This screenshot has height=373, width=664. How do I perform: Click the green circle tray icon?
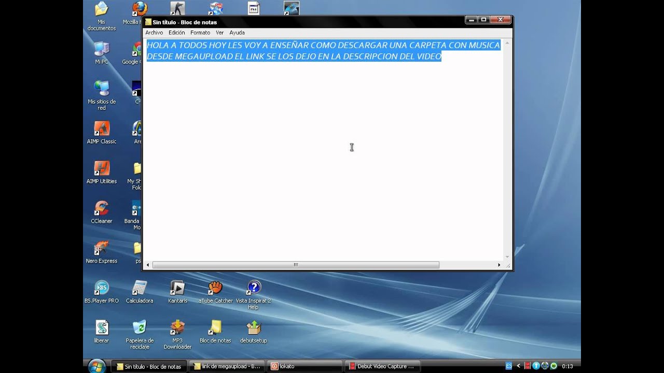coord(554,366)
